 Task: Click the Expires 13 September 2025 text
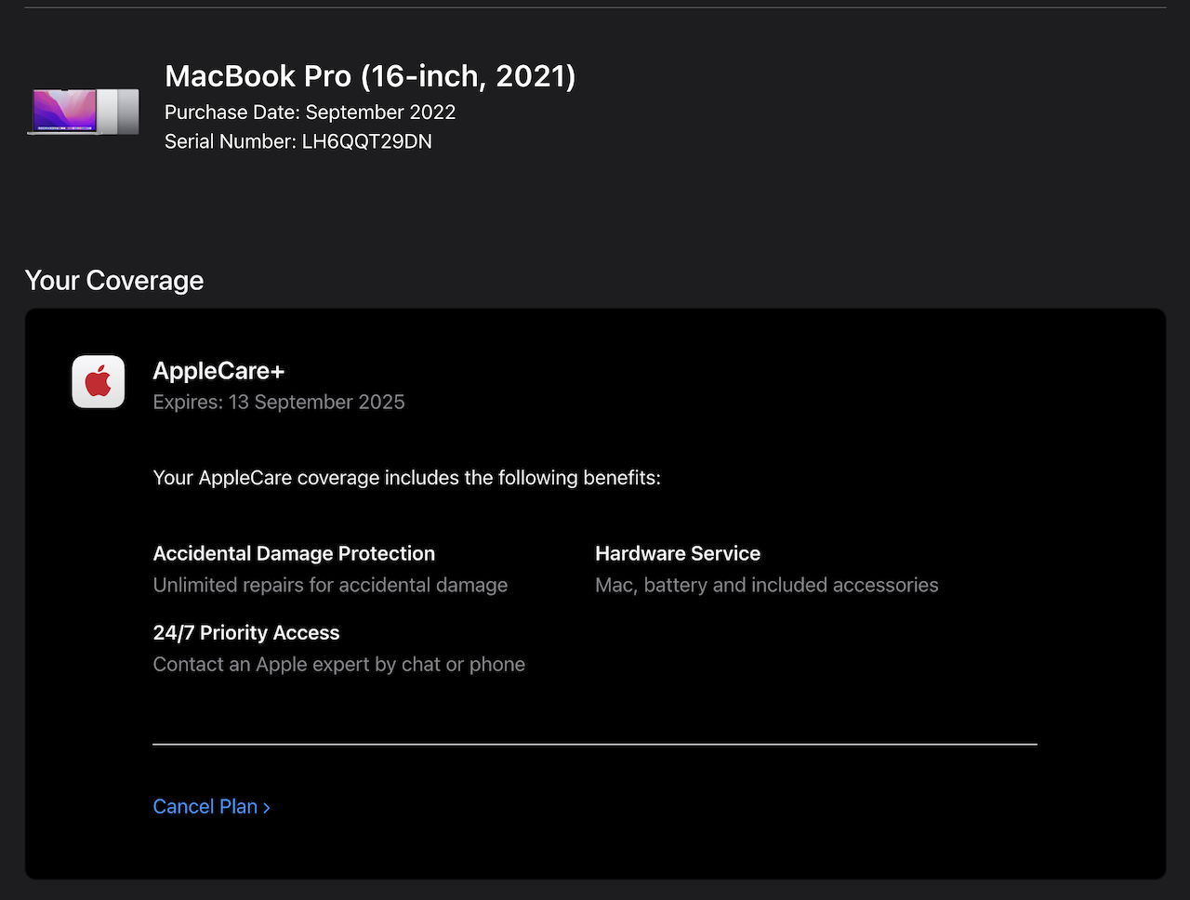(279, 402)
